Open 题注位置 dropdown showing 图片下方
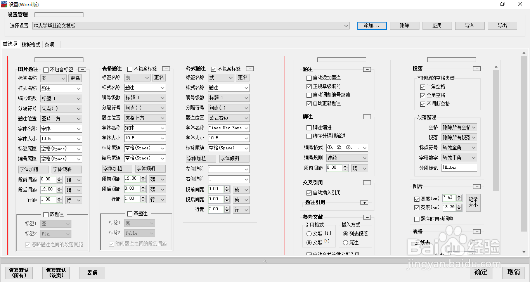 pyautogui.click(x=61, y=119)
